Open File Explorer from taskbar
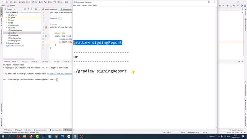247x139 pixels. tap(25, 136)
